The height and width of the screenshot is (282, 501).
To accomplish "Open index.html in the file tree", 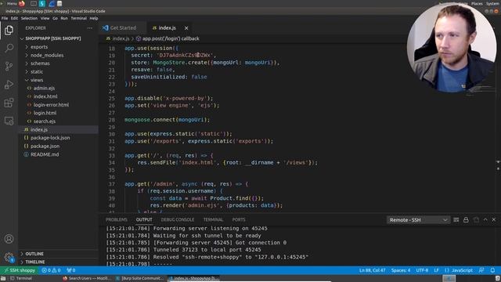I will click(45, 96).
